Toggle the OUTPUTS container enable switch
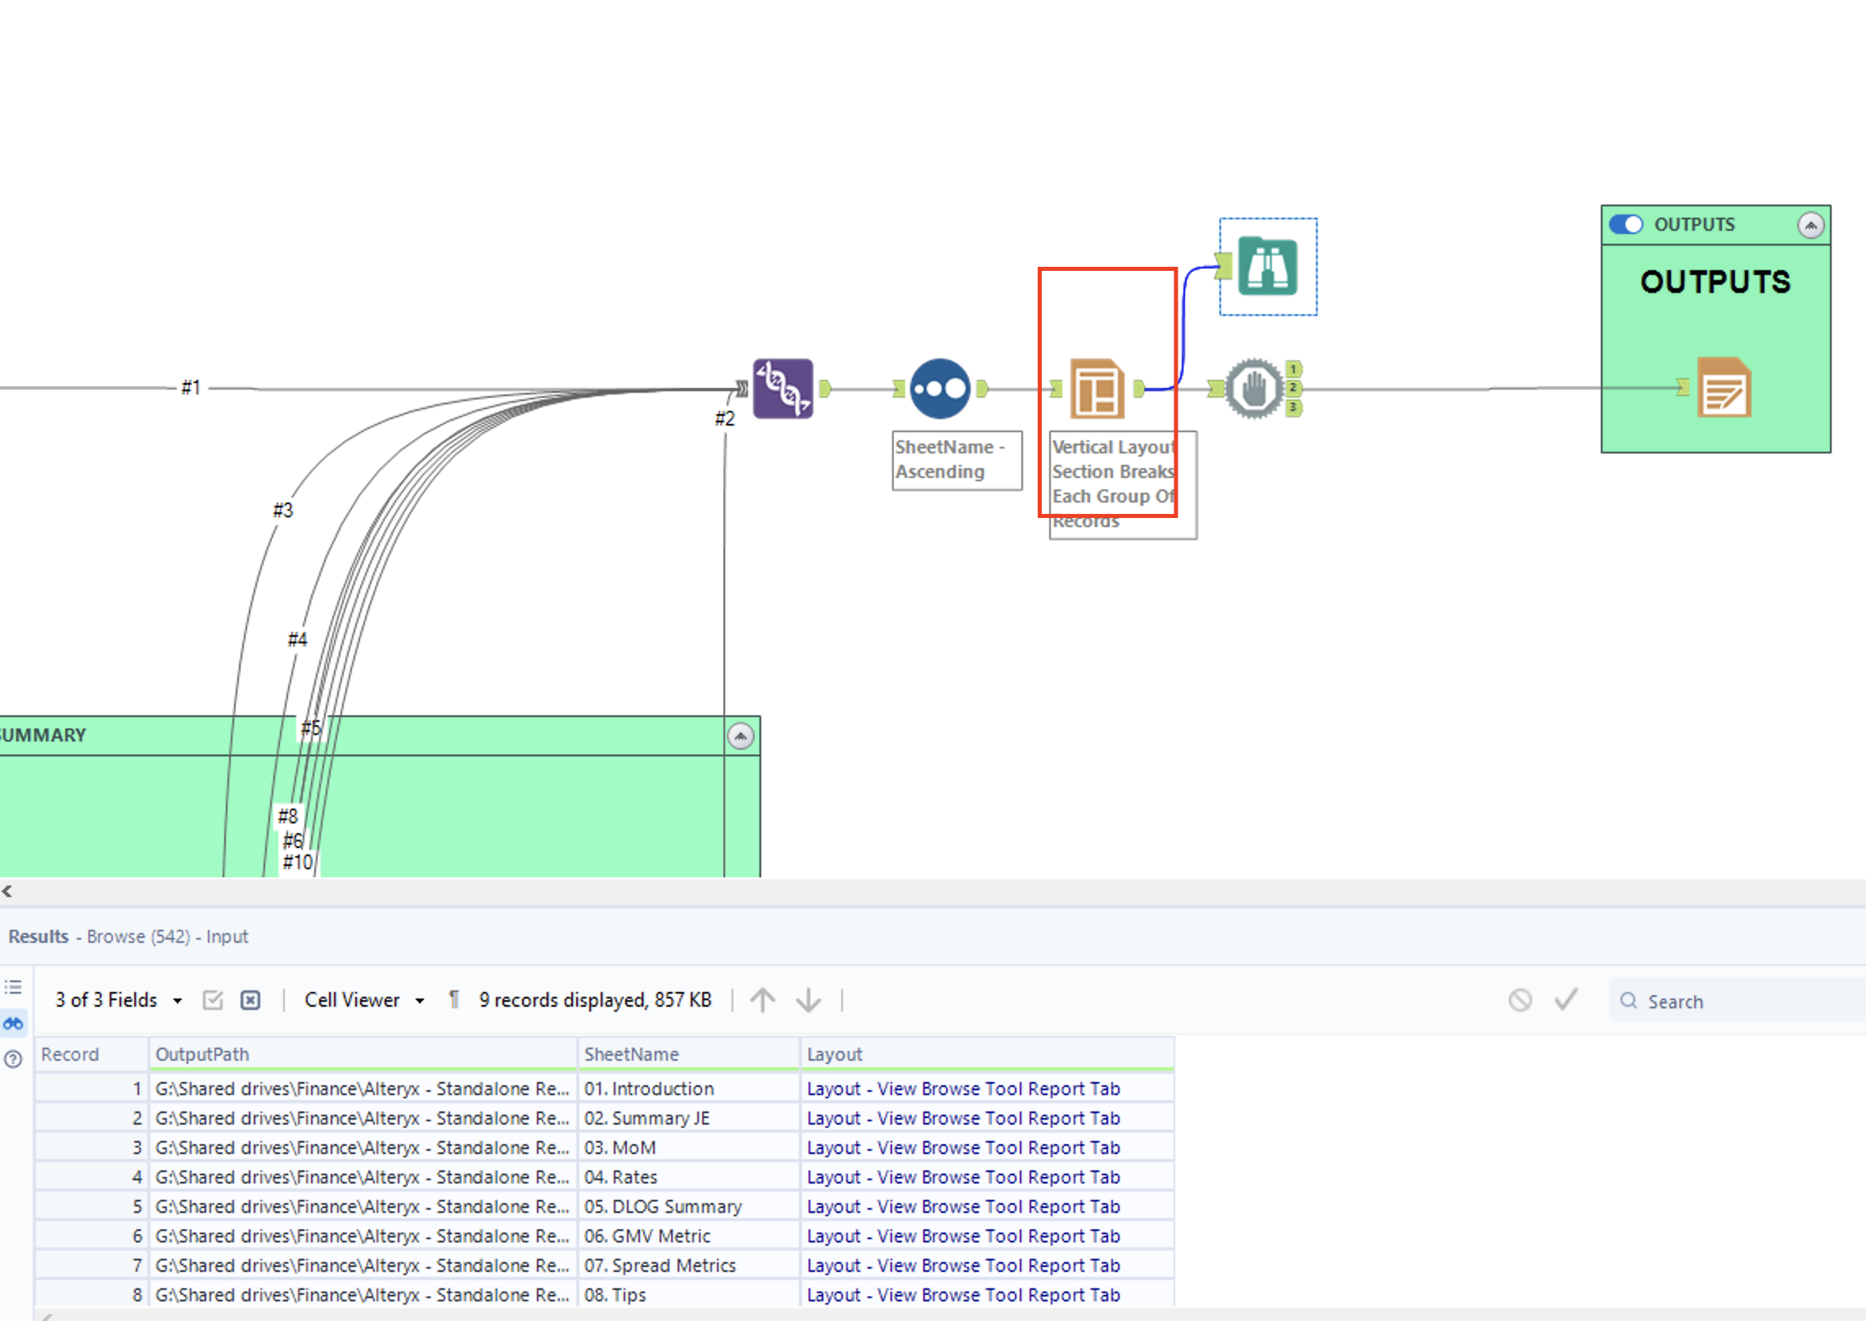 (x=1625, y=224)
